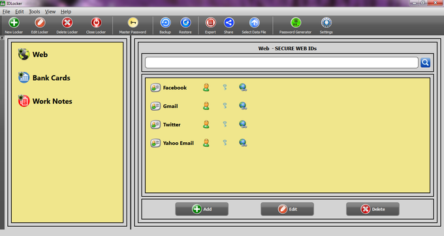
Task: Open the Edit menu
Action: tap(19, 12)
